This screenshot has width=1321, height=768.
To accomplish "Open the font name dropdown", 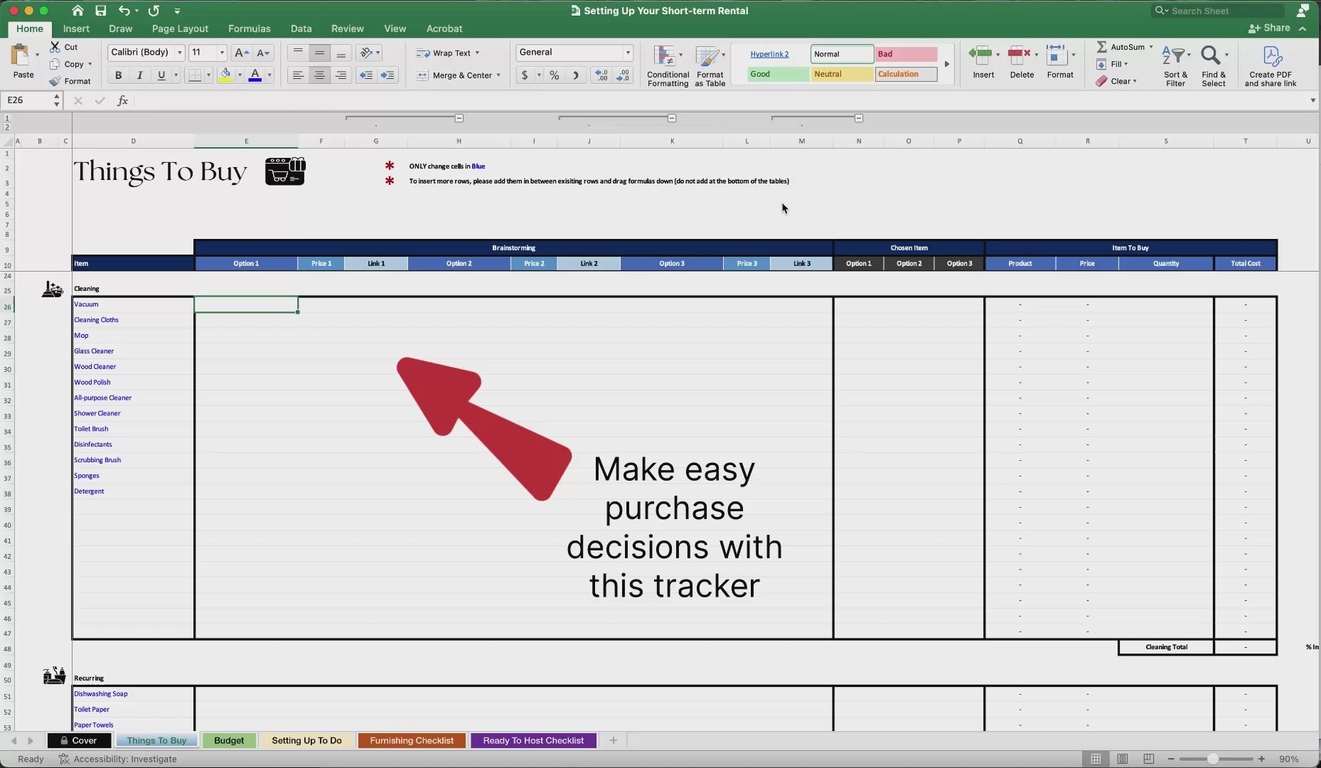I will pos(180,53).
